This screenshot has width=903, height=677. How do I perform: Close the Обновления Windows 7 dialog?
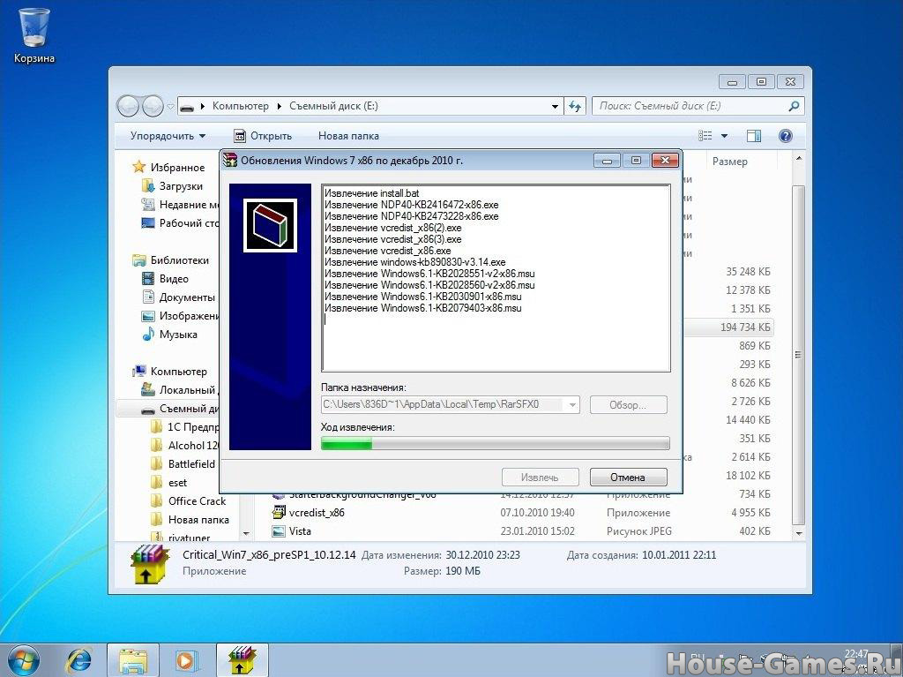(x=665, y=161)
